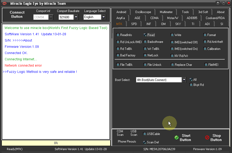Click the COM94 comport field
The height and width of the screenshot is (153, 232).
41,17
